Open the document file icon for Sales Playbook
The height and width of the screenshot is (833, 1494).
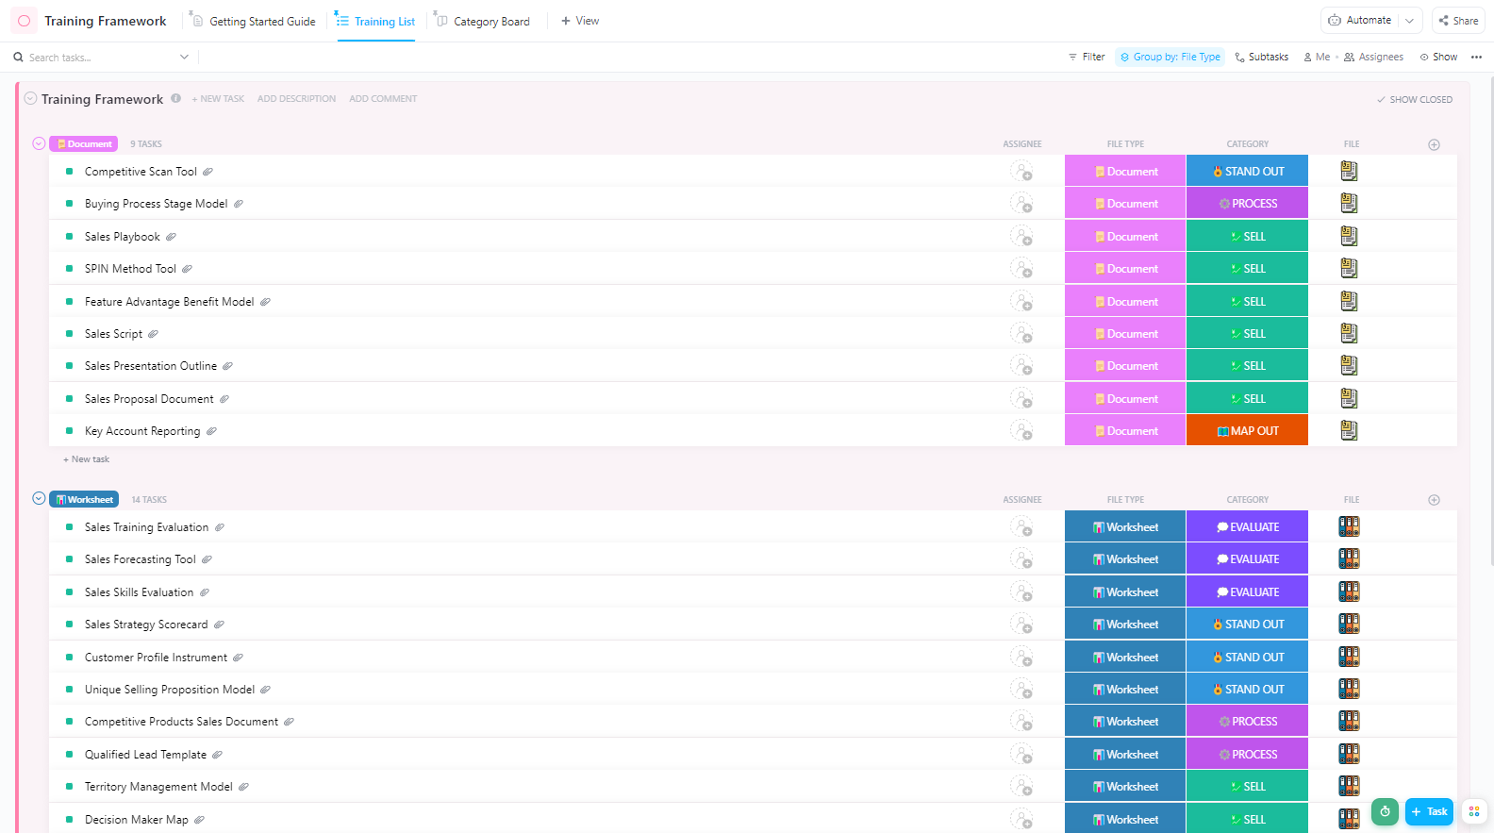pyautogui.click(x=1349, y=236)
